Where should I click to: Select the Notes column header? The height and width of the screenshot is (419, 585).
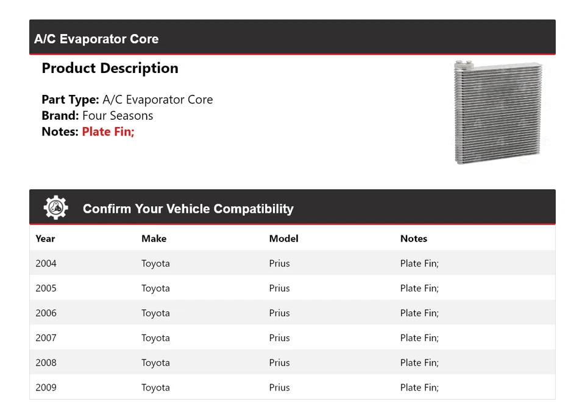(413, 238)
